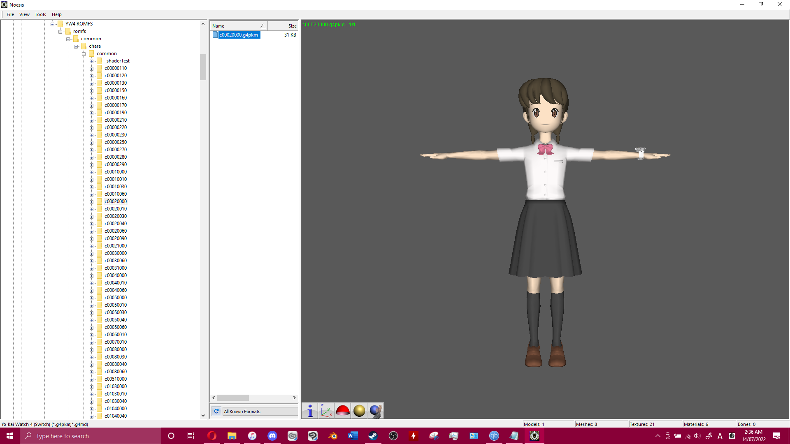Click the blue sphere with hand button
Screen dimensions: 790x444
coord(376,411)
